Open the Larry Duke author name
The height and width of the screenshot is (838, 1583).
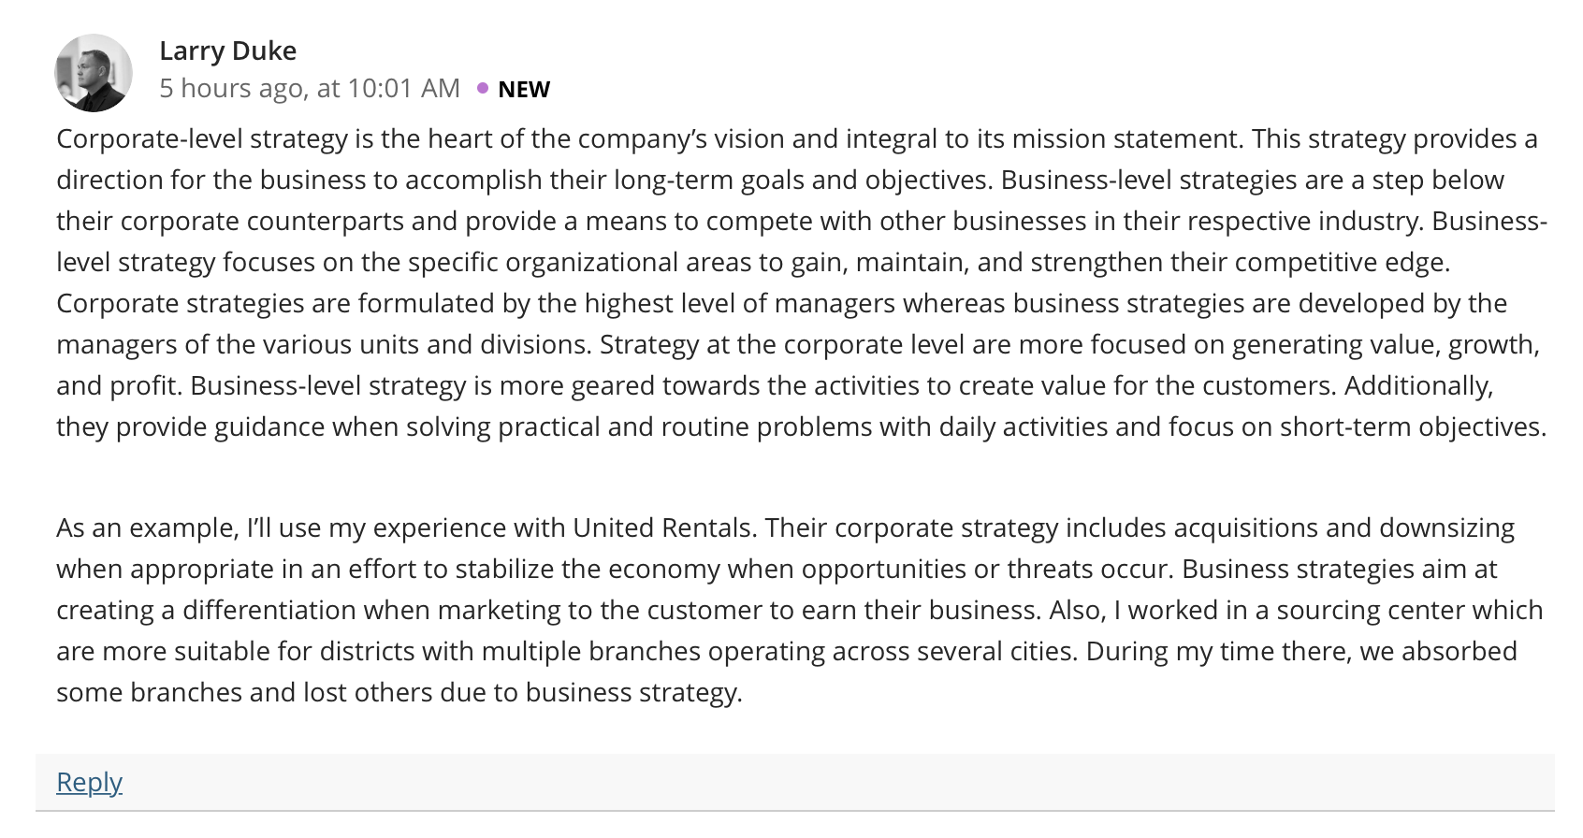(x=227, y=51)
